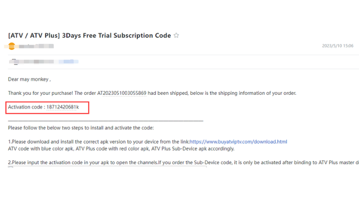Select the blurred sender name

pos(36,46)
